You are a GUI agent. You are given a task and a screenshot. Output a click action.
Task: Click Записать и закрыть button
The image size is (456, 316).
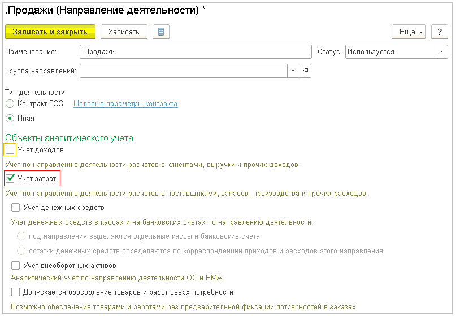coord(50,32)
